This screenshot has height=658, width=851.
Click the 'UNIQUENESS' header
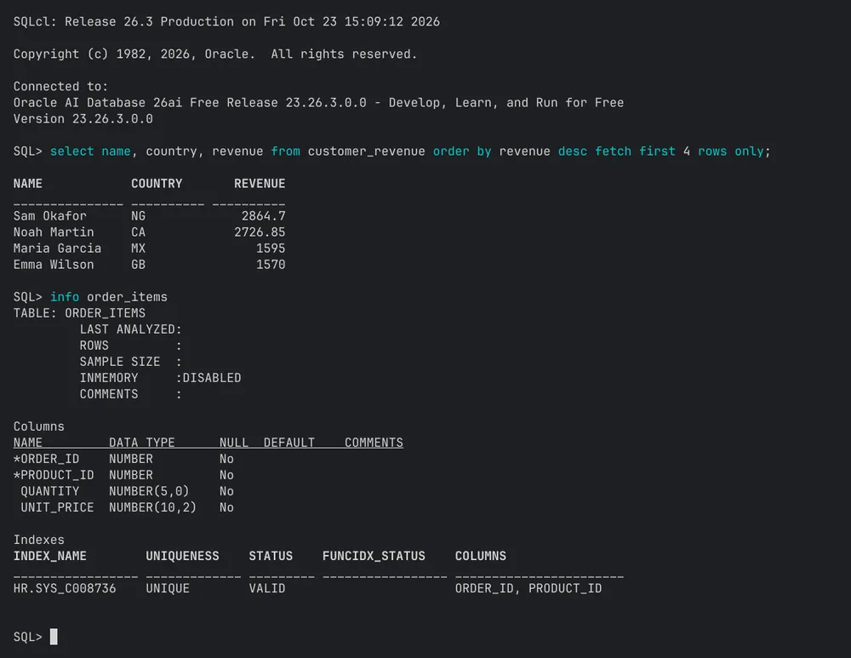pos(182,557)
